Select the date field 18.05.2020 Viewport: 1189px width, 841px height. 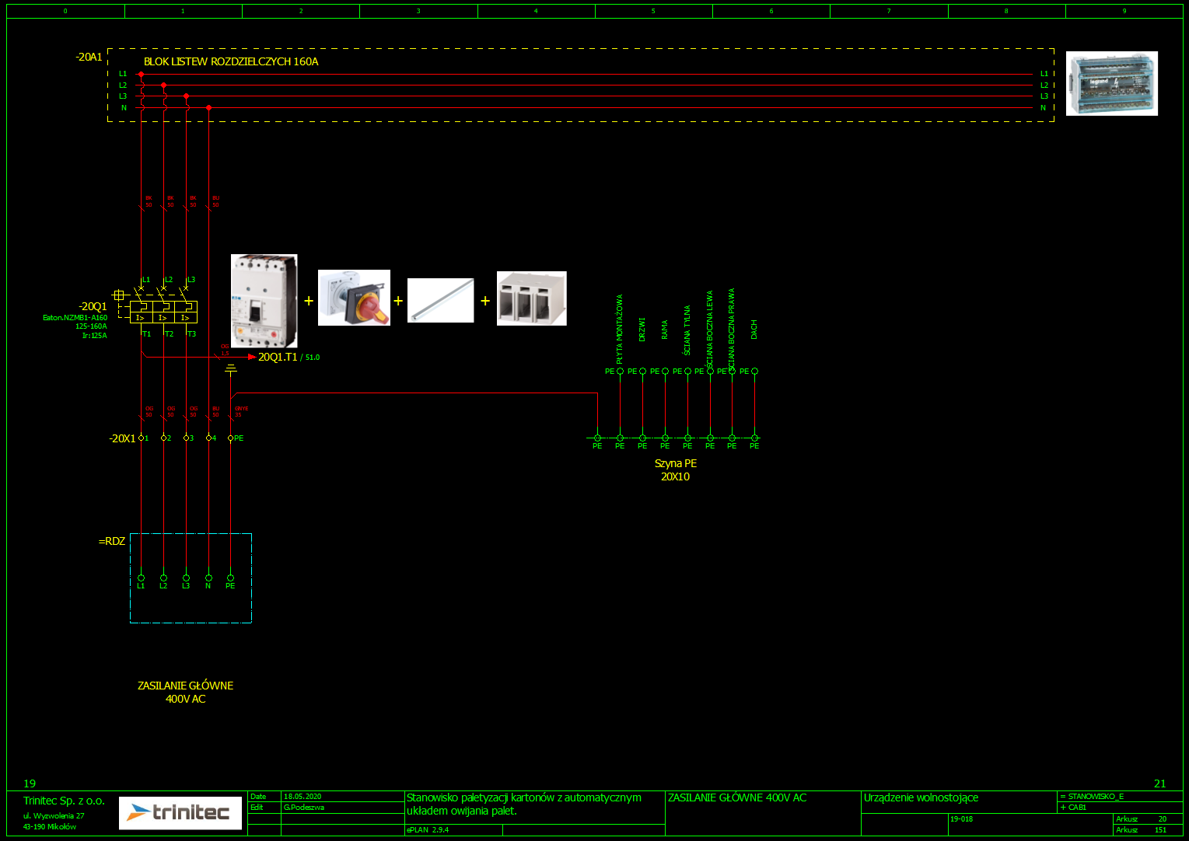point(302,797)
